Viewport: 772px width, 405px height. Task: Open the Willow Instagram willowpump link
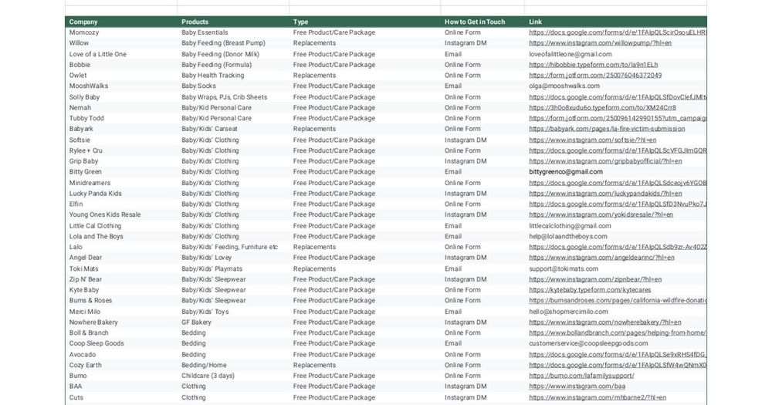point(600,43)
